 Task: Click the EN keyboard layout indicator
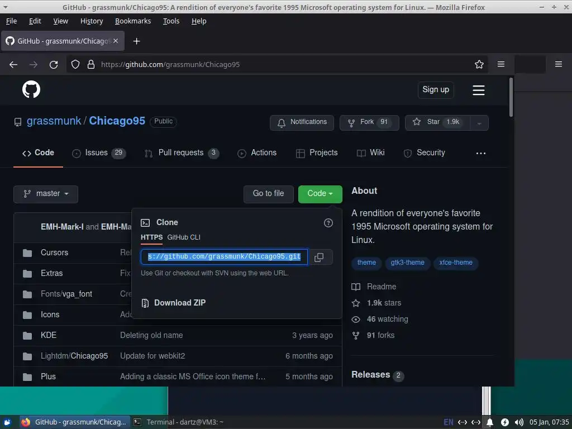click(449, 422)
